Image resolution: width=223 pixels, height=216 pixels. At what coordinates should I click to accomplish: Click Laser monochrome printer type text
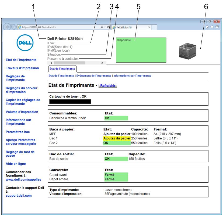[119, 190]
